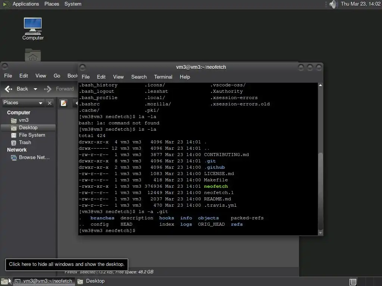Switch to the Desktop taskbar button

91,282
